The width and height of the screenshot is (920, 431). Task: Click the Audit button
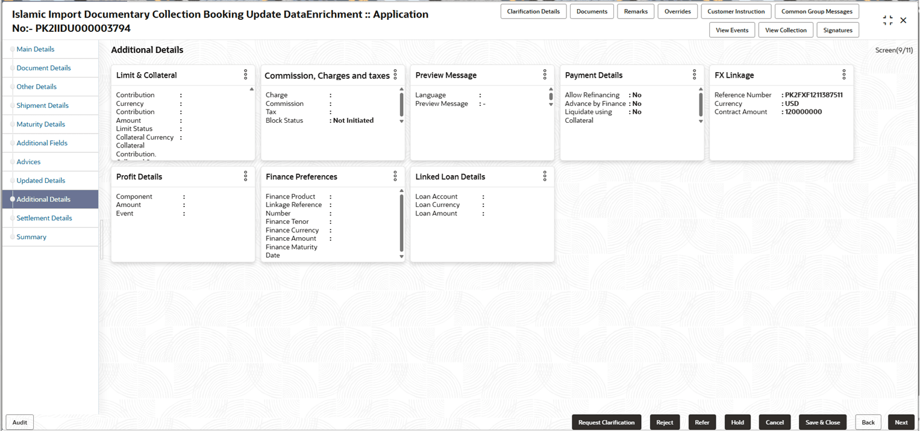point(20,423)
